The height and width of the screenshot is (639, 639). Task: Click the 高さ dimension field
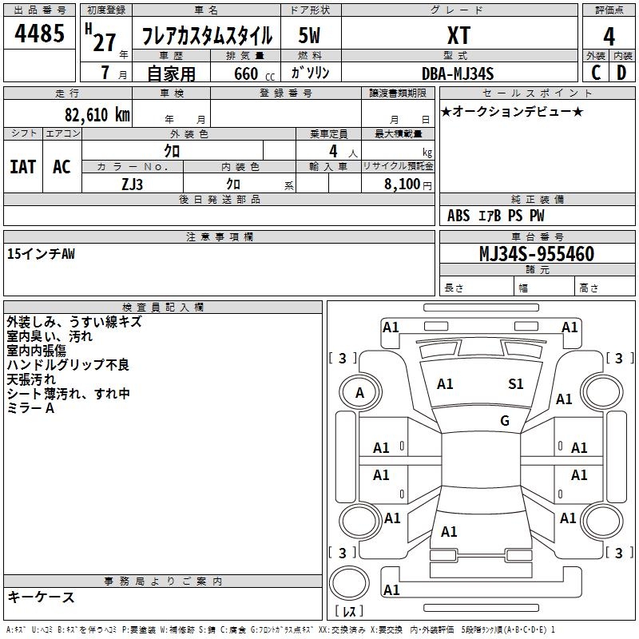(x=605, y=288)
